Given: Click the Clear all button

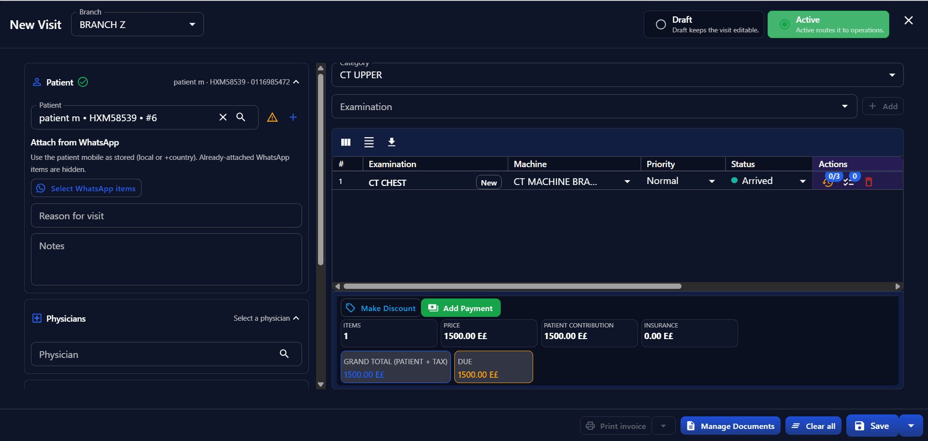Looking at the screenshot, I should 813,426.
